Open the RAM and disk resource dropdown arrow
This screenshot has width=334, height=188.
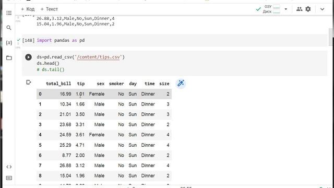coord(286,9)
